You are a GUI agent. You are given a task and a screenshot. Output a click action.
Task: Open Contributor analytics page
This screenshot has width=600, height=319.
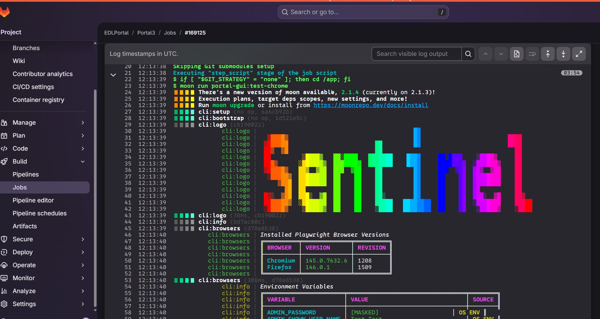tap(43, 74)
